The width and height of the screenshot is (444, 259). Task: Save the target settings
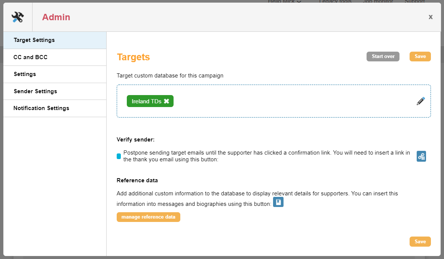[x=420, y=56]
